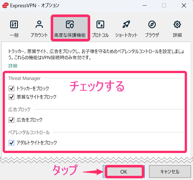The image size is (193, 180).
Task: Open the ブラウザ compass icon
Action: point(152,24)
